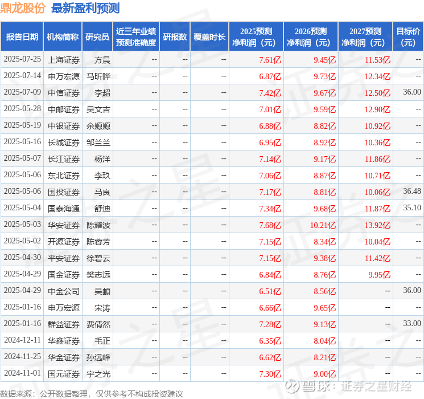424x399 pixels.
Task: Select the 华鑫证券 institution cell
Action: point(64,341)
